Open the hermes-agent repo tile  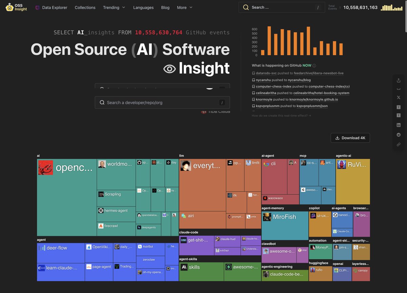pos(116,214)
